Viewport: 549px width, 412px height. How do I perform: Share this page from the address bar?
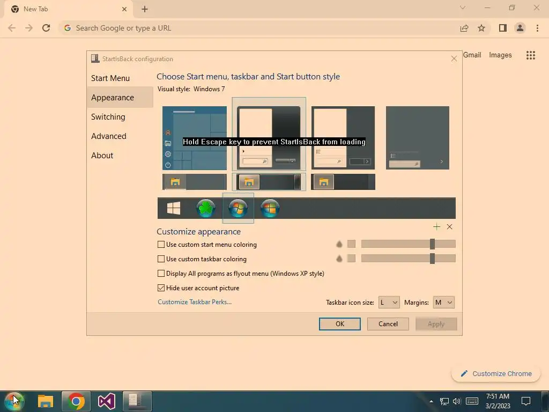coord(464,28)
